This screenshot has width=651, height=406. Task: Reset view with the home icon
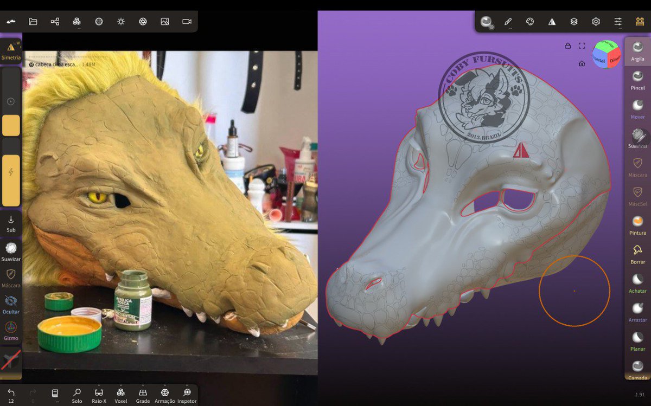click(x=582, y=63)
